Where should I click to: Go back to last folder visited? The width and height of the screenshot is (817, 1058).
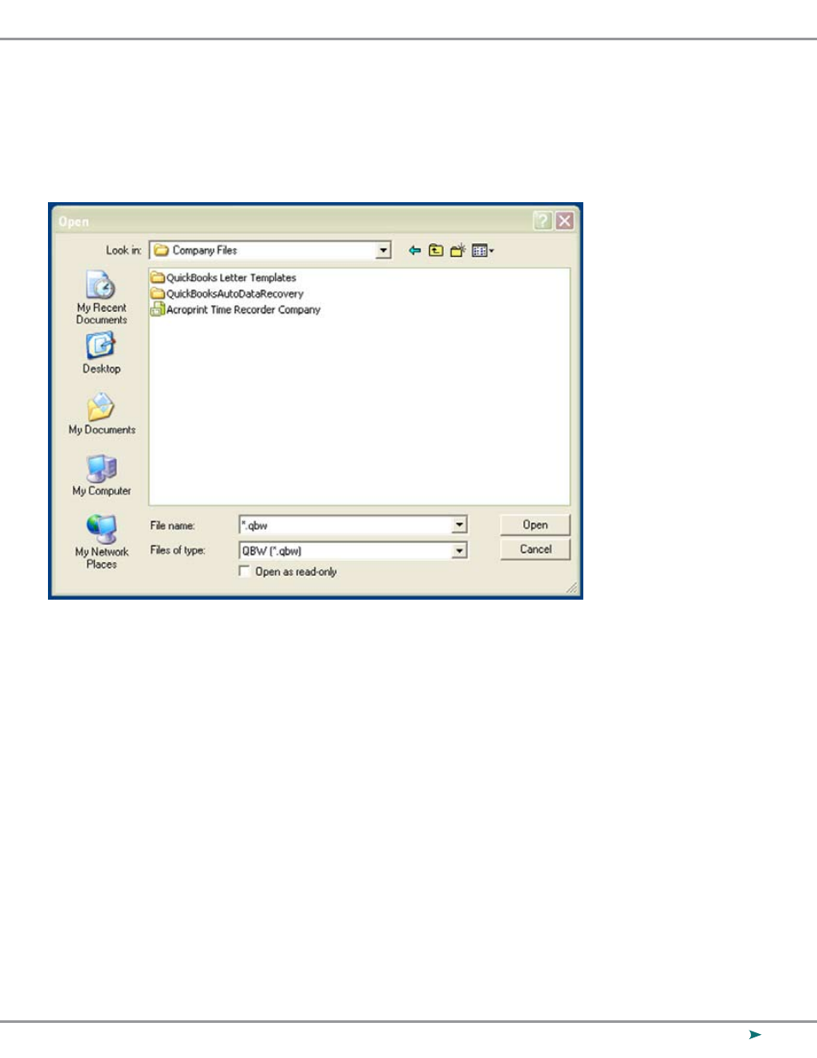point(414,251)
